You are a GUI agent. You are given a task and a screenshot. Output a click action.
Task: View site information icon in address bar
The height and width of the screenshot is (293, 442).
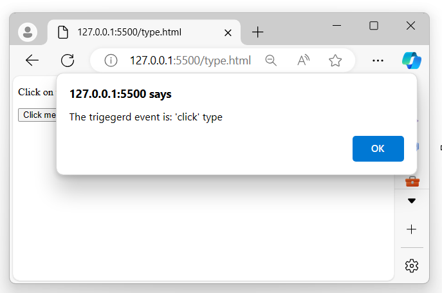click(x=111, y=61)
